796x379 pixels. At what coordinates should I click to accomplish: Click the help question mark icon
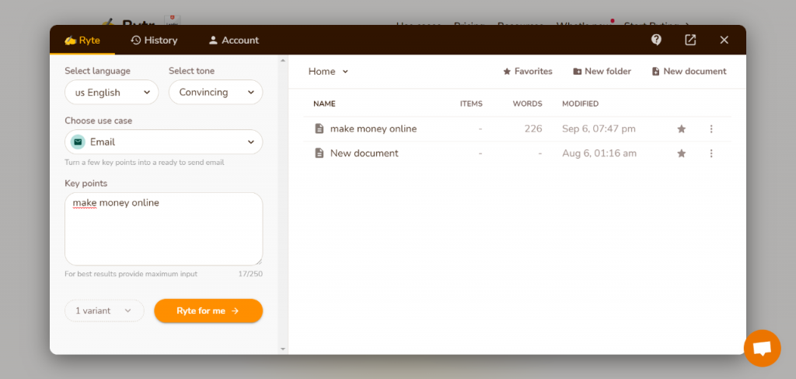click(x=656, y=40)
